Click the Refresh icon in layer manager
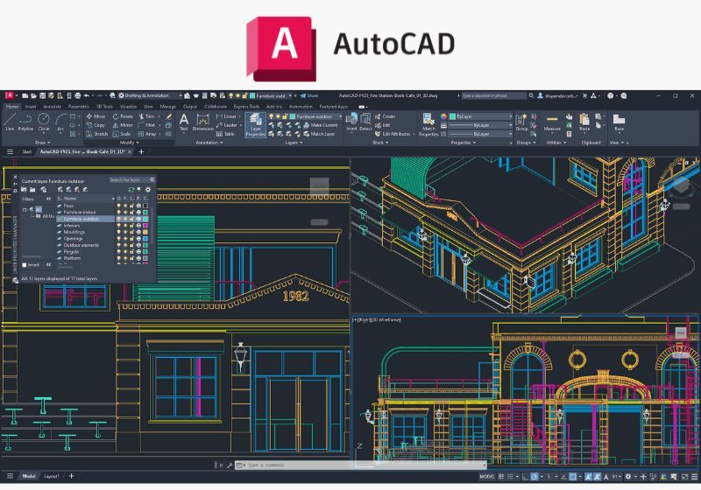The width and height of the screenshot is (701, 490). click(131, 190)
